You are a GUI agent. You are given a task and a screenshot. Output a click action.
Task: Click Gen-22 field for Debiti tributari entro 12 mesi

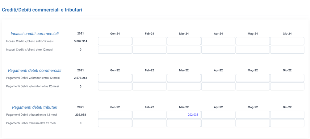pos(115,115)
